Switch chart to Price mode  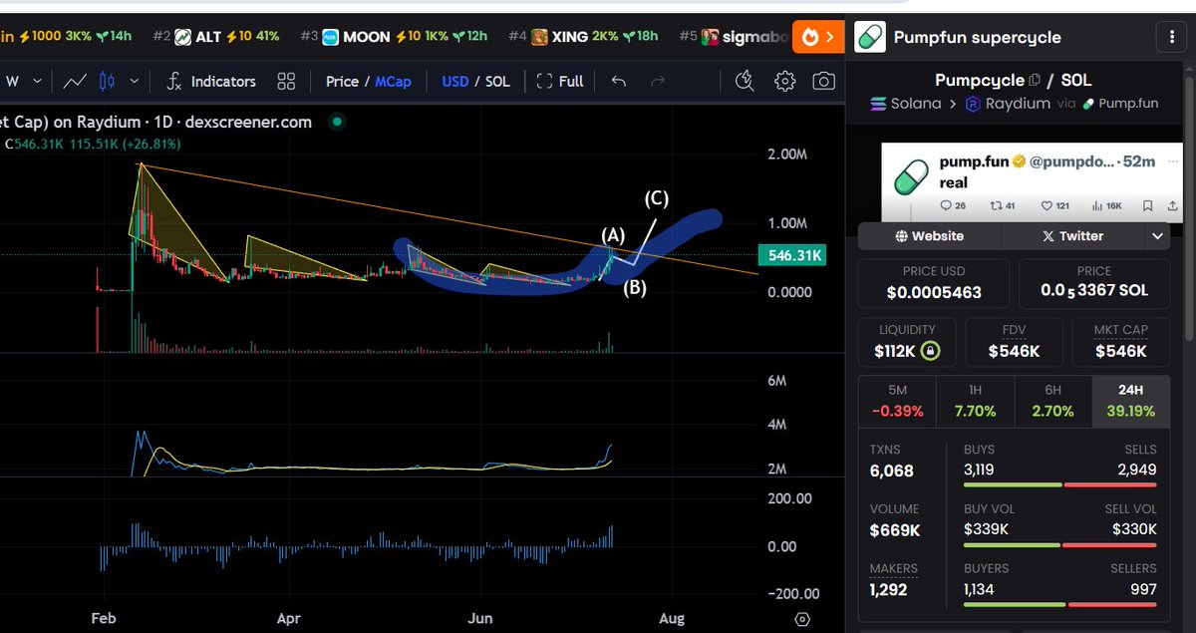(342, 81)
